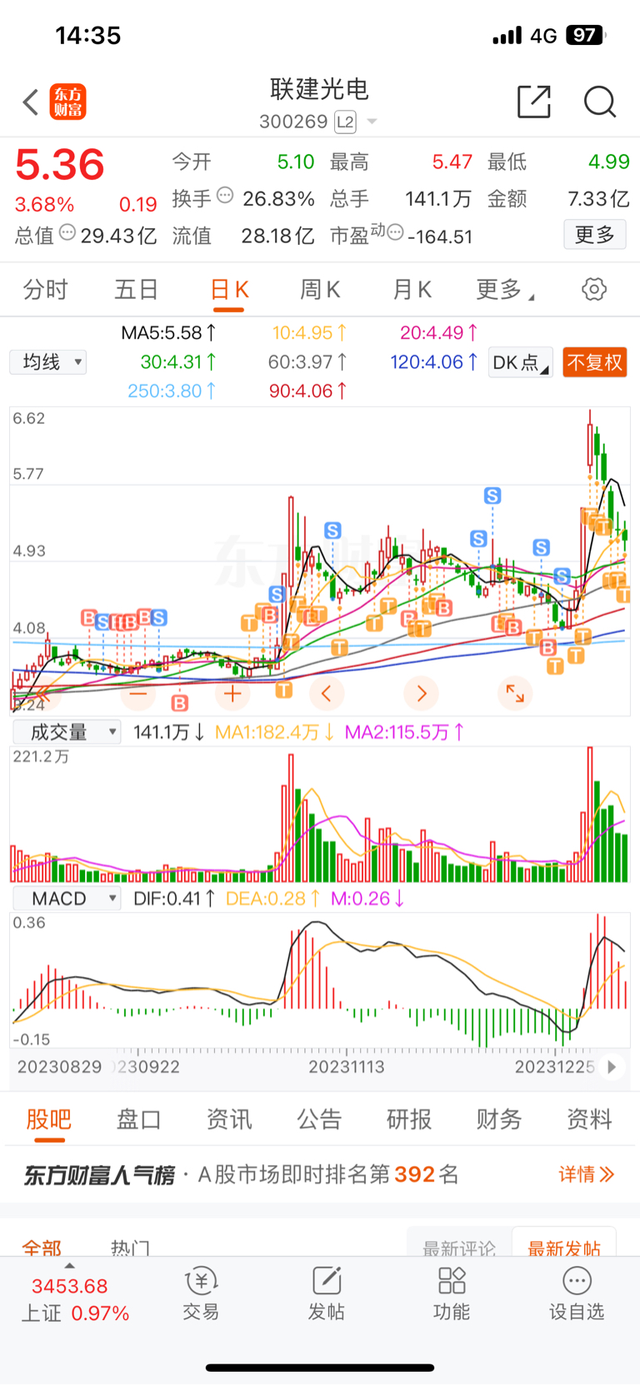Screen dimensions: 640x1385
Task: Expand the stock code dropdown triangle
Action: (x=372, y=122)
